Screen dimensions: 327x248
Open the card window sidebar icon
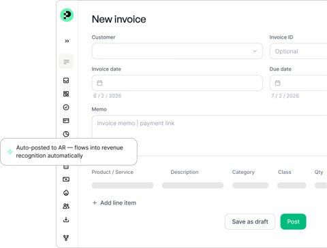(x=66, y=120)
